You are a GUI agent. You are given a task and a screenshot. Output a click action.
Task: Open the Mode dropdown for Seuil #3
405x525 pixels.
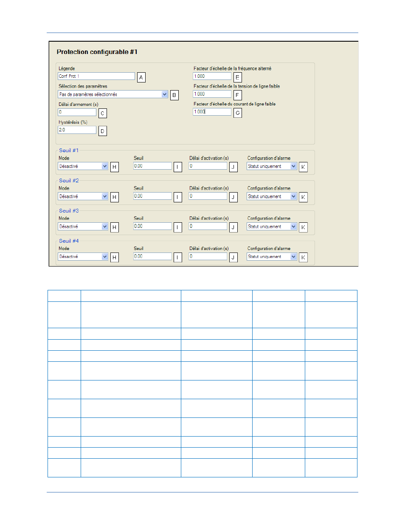coord(83,227)
